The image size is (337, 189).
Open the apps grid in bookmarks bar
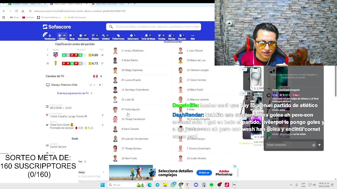point(3,17)
